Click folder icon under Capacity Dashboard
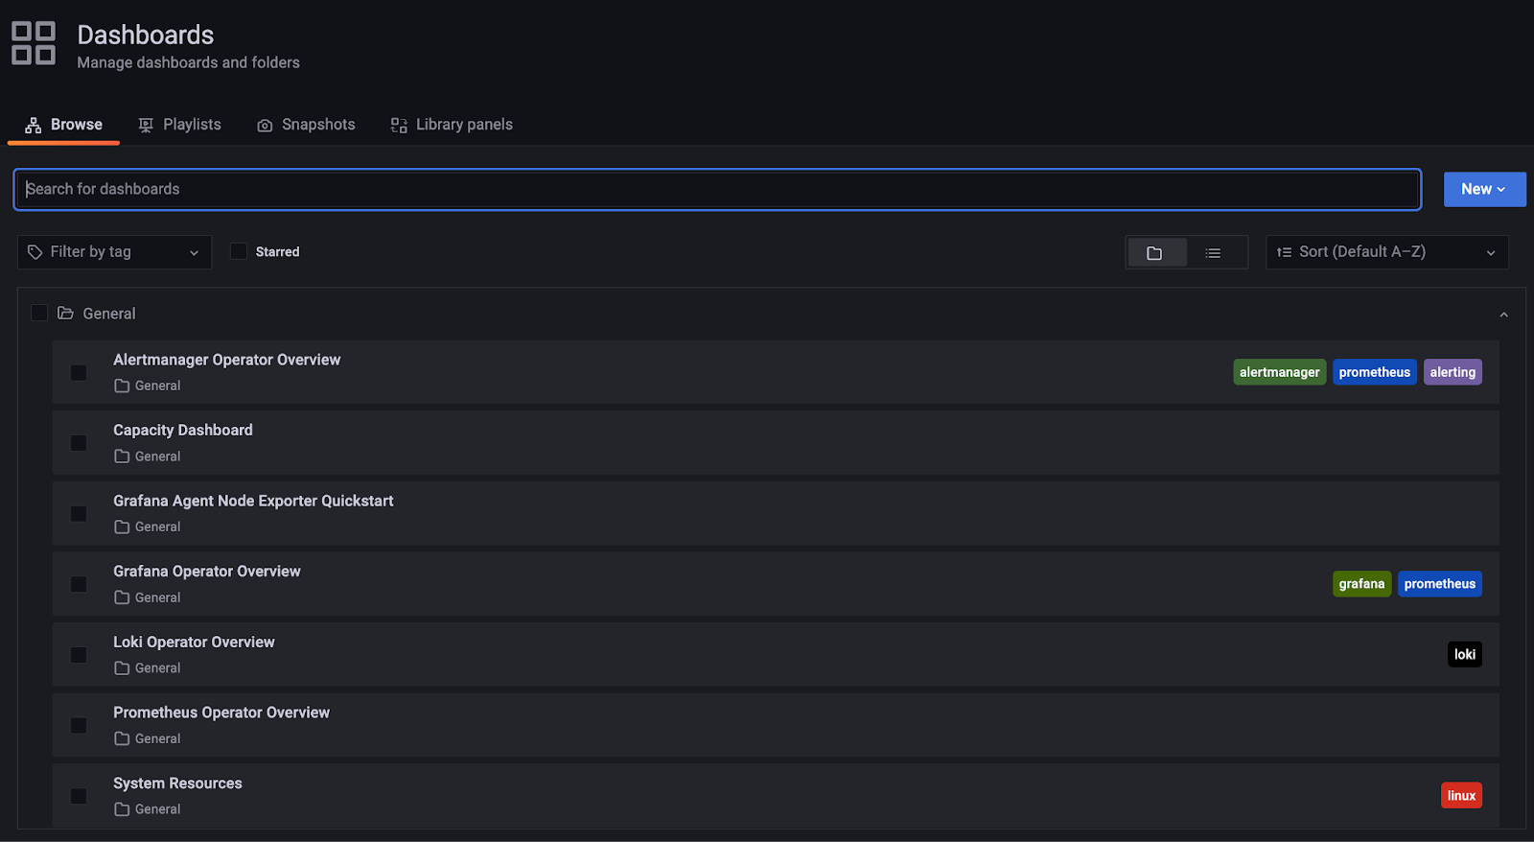This screenshot has width=1534, height=842. [122, 456]
